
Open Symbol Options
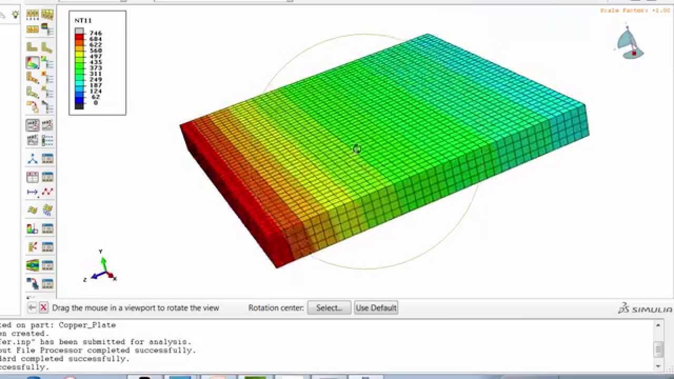47,78
